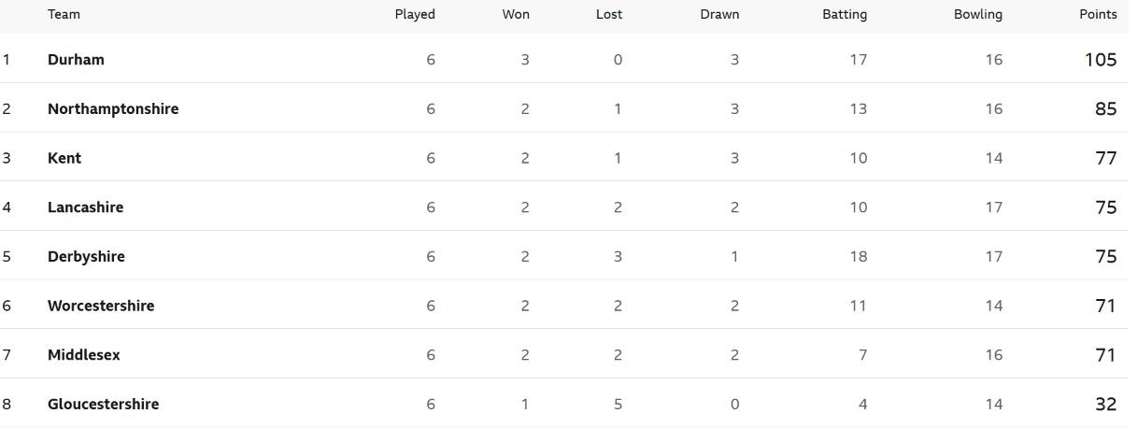This screenshot has height=428, width=1137.
Task: Click the Drawn column header
Action: pos(719,14)
